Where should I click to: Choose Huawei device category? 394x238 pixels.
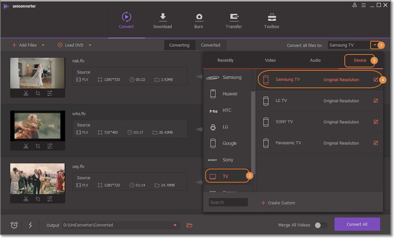tap(227, 93)
